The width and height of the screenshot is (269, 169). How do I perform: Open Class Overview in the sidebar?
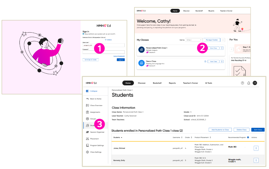coord(96,105)
